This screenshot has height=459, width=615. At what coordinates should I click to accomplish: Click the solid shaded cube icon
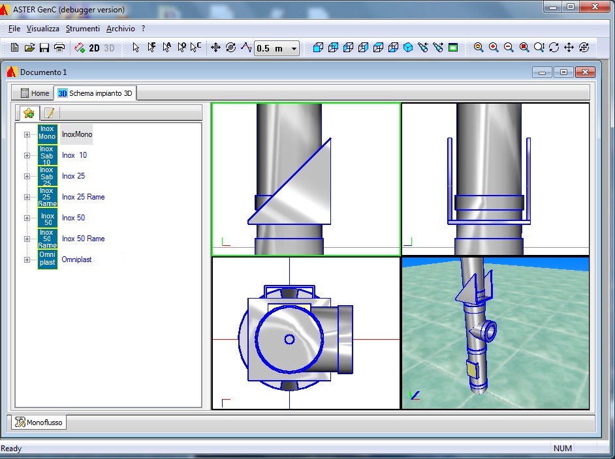coord(408,48)
